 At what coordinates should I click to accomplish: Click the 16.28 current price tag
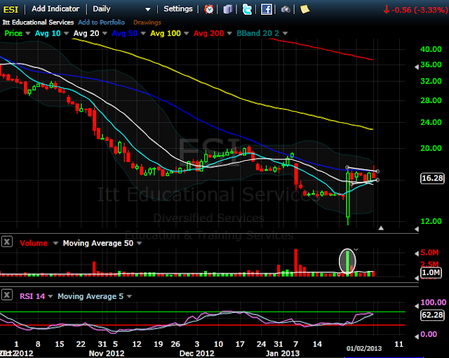click(x=432, y=178)
